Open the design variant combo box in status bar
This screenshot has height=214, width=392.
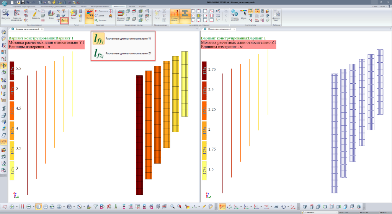pyautogui.click(x=318, y=212)
